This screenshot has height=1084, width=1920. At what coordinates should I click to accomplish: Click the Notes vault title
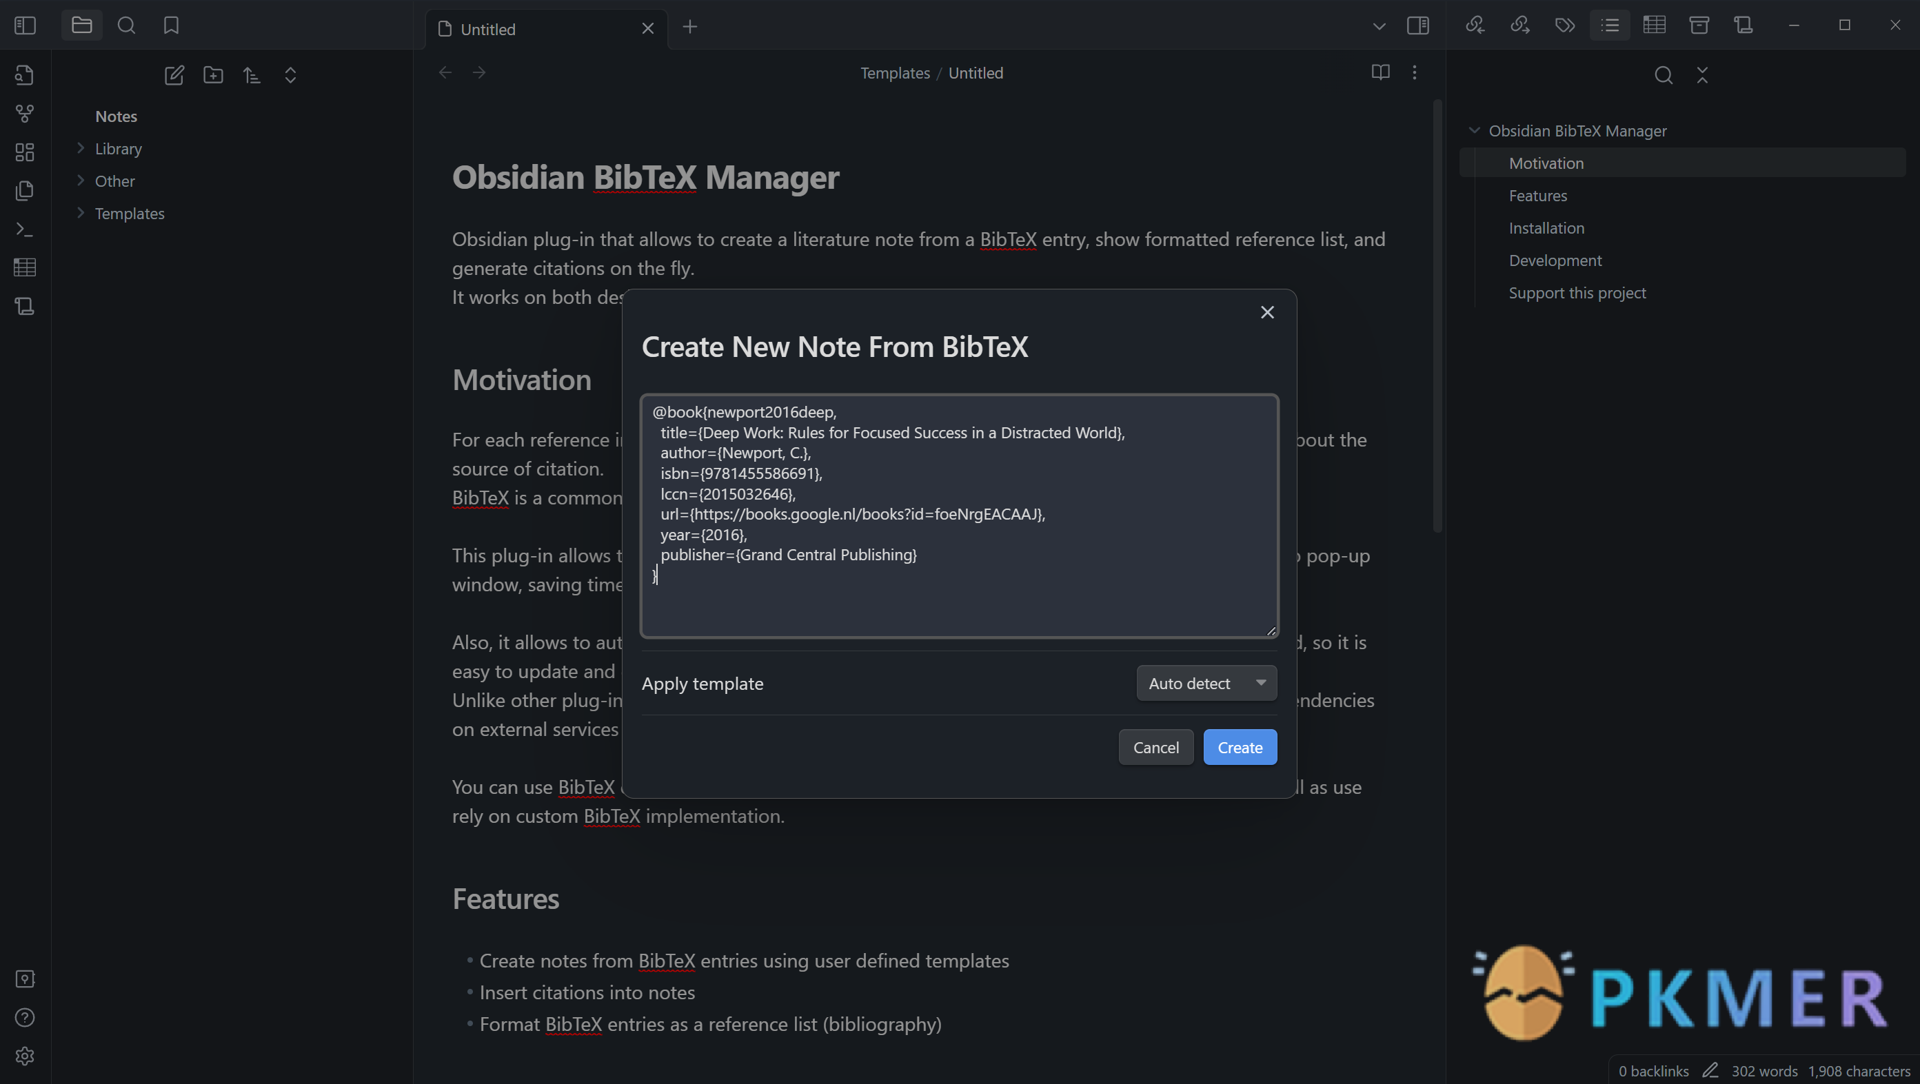click(x=117, y=116)
